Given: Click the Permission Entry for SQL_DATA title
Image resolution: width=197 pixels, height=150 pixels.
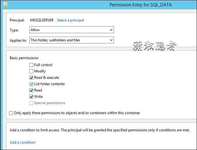Looking at the screenshot, I should click(140, 5).
